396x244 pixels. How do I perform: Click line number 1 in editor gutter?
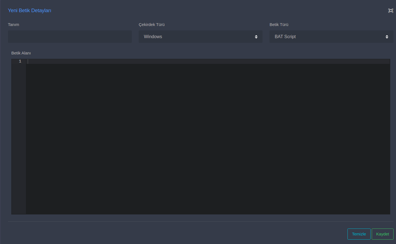point(20,61)
